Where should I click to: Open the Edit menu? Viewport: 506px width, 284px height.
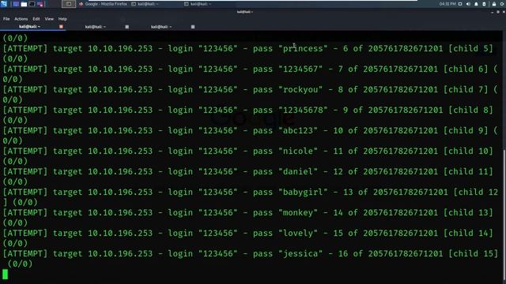point(36,19)
